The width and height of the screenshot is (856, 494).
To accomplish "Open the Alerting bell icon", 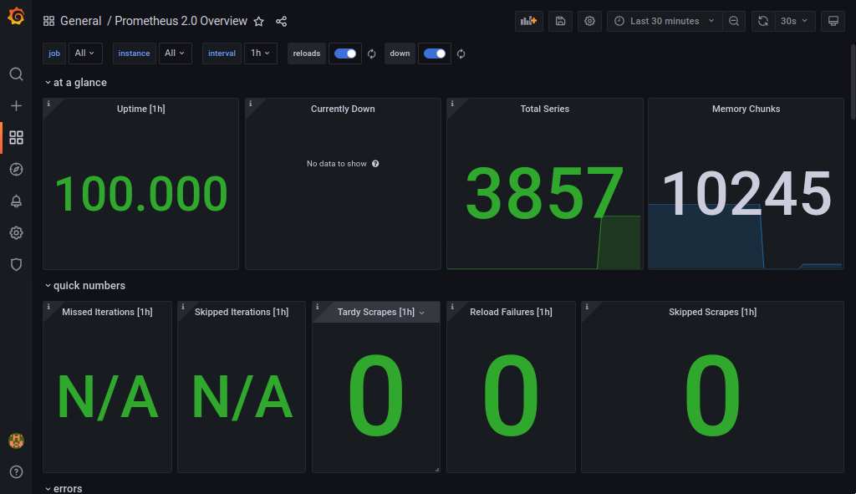I will tap(17, 201).
